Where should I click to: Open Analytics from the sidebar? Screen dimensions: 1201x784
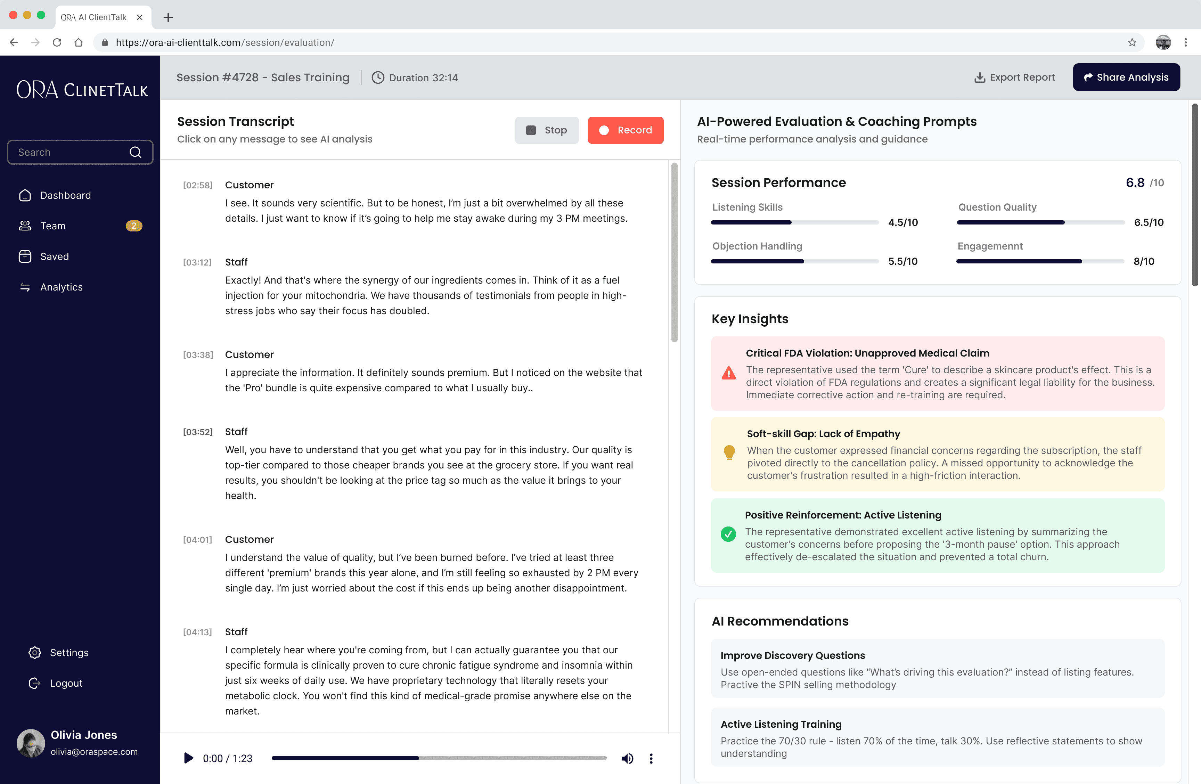click(x=62, y=287)
